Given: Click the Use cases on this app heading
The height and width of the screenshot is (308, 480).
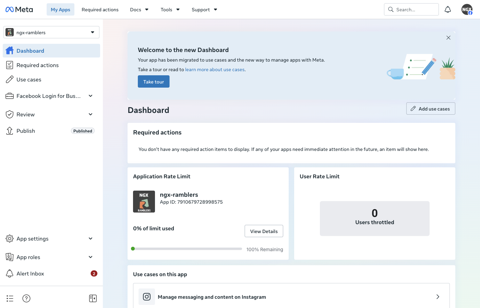Looking at the screenshot, I should click(160, 274).
